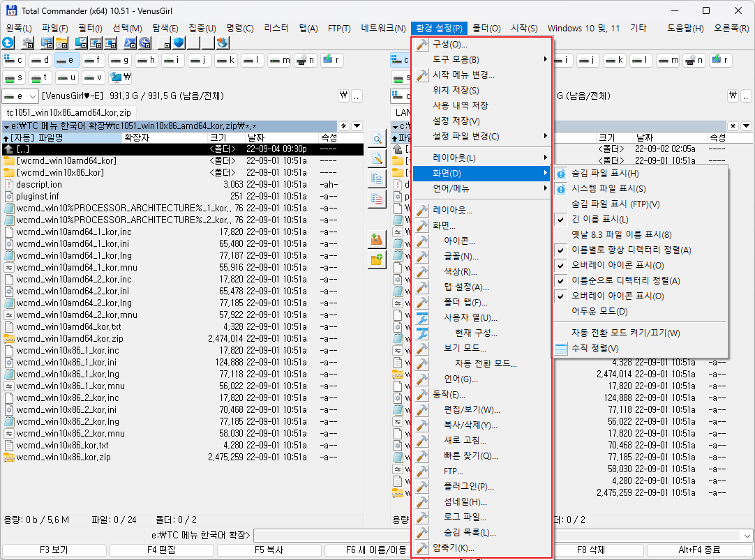755x560 pixels.
Task: Click the pencil edit-file icon between panels
Action: tap(377, 158)
